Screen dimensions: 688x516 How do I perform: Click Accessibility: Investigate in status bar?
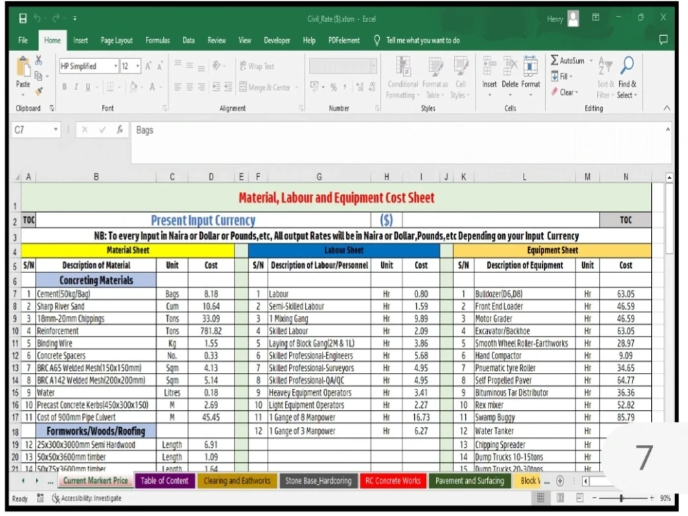[x=87, y=498]
